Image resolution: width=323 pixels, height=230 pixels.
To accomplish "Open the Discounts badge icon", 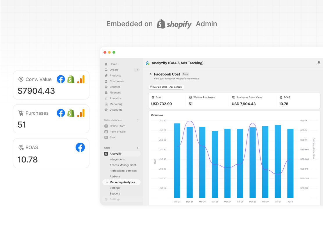I will [x=106, y=110].
